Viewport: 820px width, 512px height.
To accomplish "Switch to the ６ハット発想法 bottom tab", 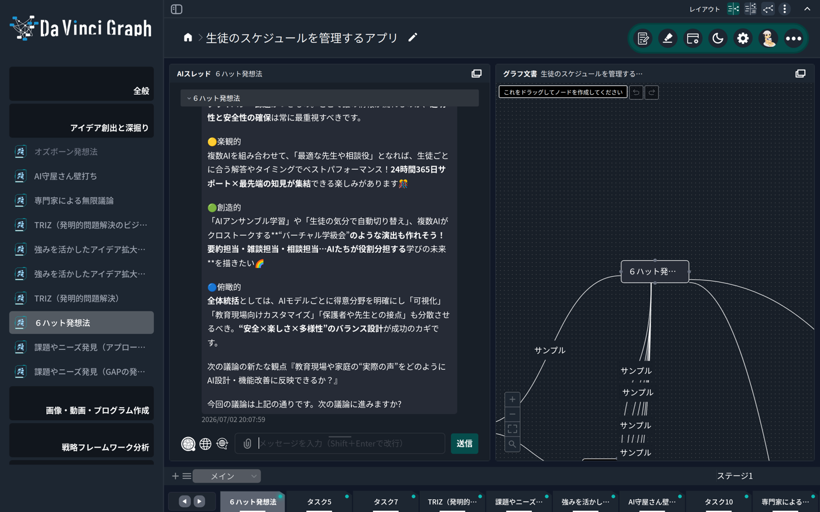I will click(x=252, y=502).
